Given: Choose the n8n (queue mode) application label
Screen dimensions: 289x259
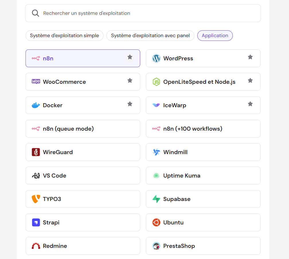Looking at the screenshot, I should (68, 129).
